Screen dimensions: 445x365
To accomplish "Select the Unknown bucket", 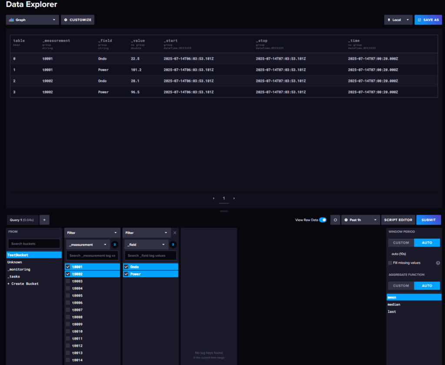I will pyautogui.click(x=34, y=262).
